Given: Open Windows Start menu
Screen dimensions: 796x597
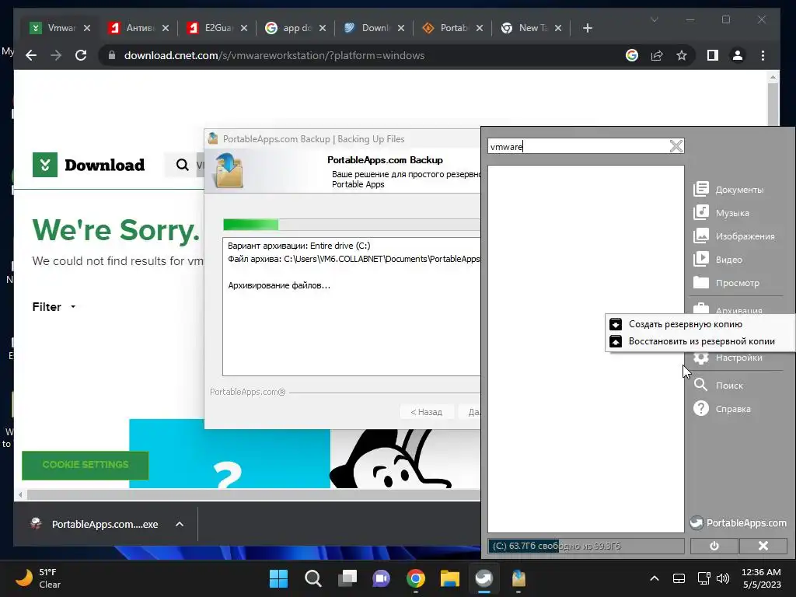Looking at the screenshot, I should (x=278, y=578).
